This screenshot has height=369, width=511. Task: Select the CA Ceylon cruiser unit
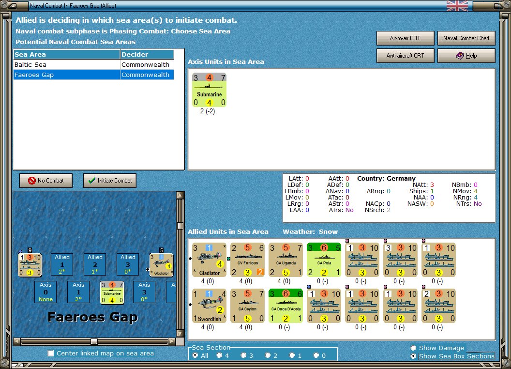pyautogui.click(x=247, y=306)
